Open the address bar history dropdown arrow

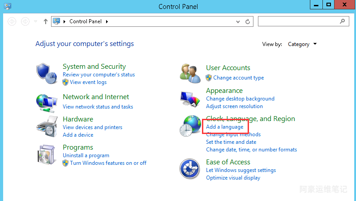tap(238, 21)
